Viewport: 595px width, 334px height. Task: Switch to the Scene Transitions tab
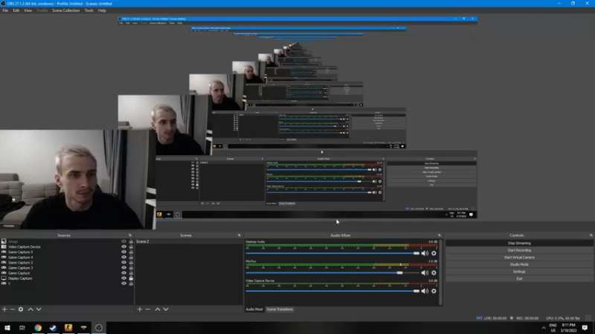click(x=280, y=310)
